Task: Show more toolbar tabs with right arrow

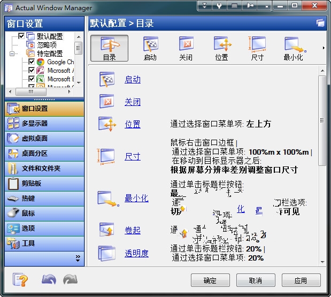Action: pyautogui.click(x=324, y=48)
